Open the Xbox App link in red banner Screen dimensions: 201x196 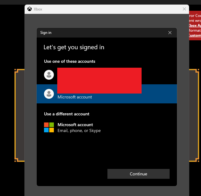pos(195,26)
